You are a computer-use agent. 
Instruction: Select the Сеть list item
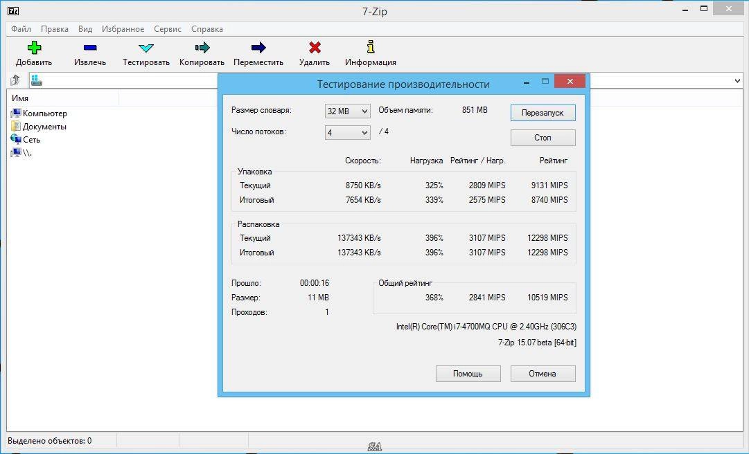[x=32, y=140]
